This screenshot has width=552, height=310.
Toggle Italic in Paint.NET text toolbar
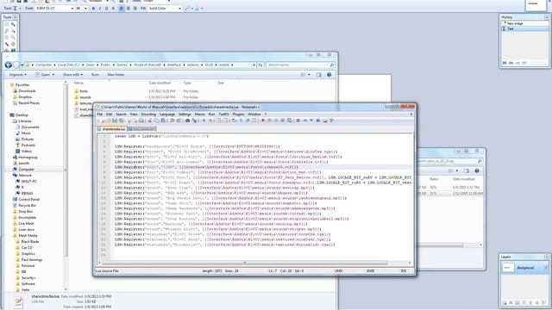[x=100, y=8]
